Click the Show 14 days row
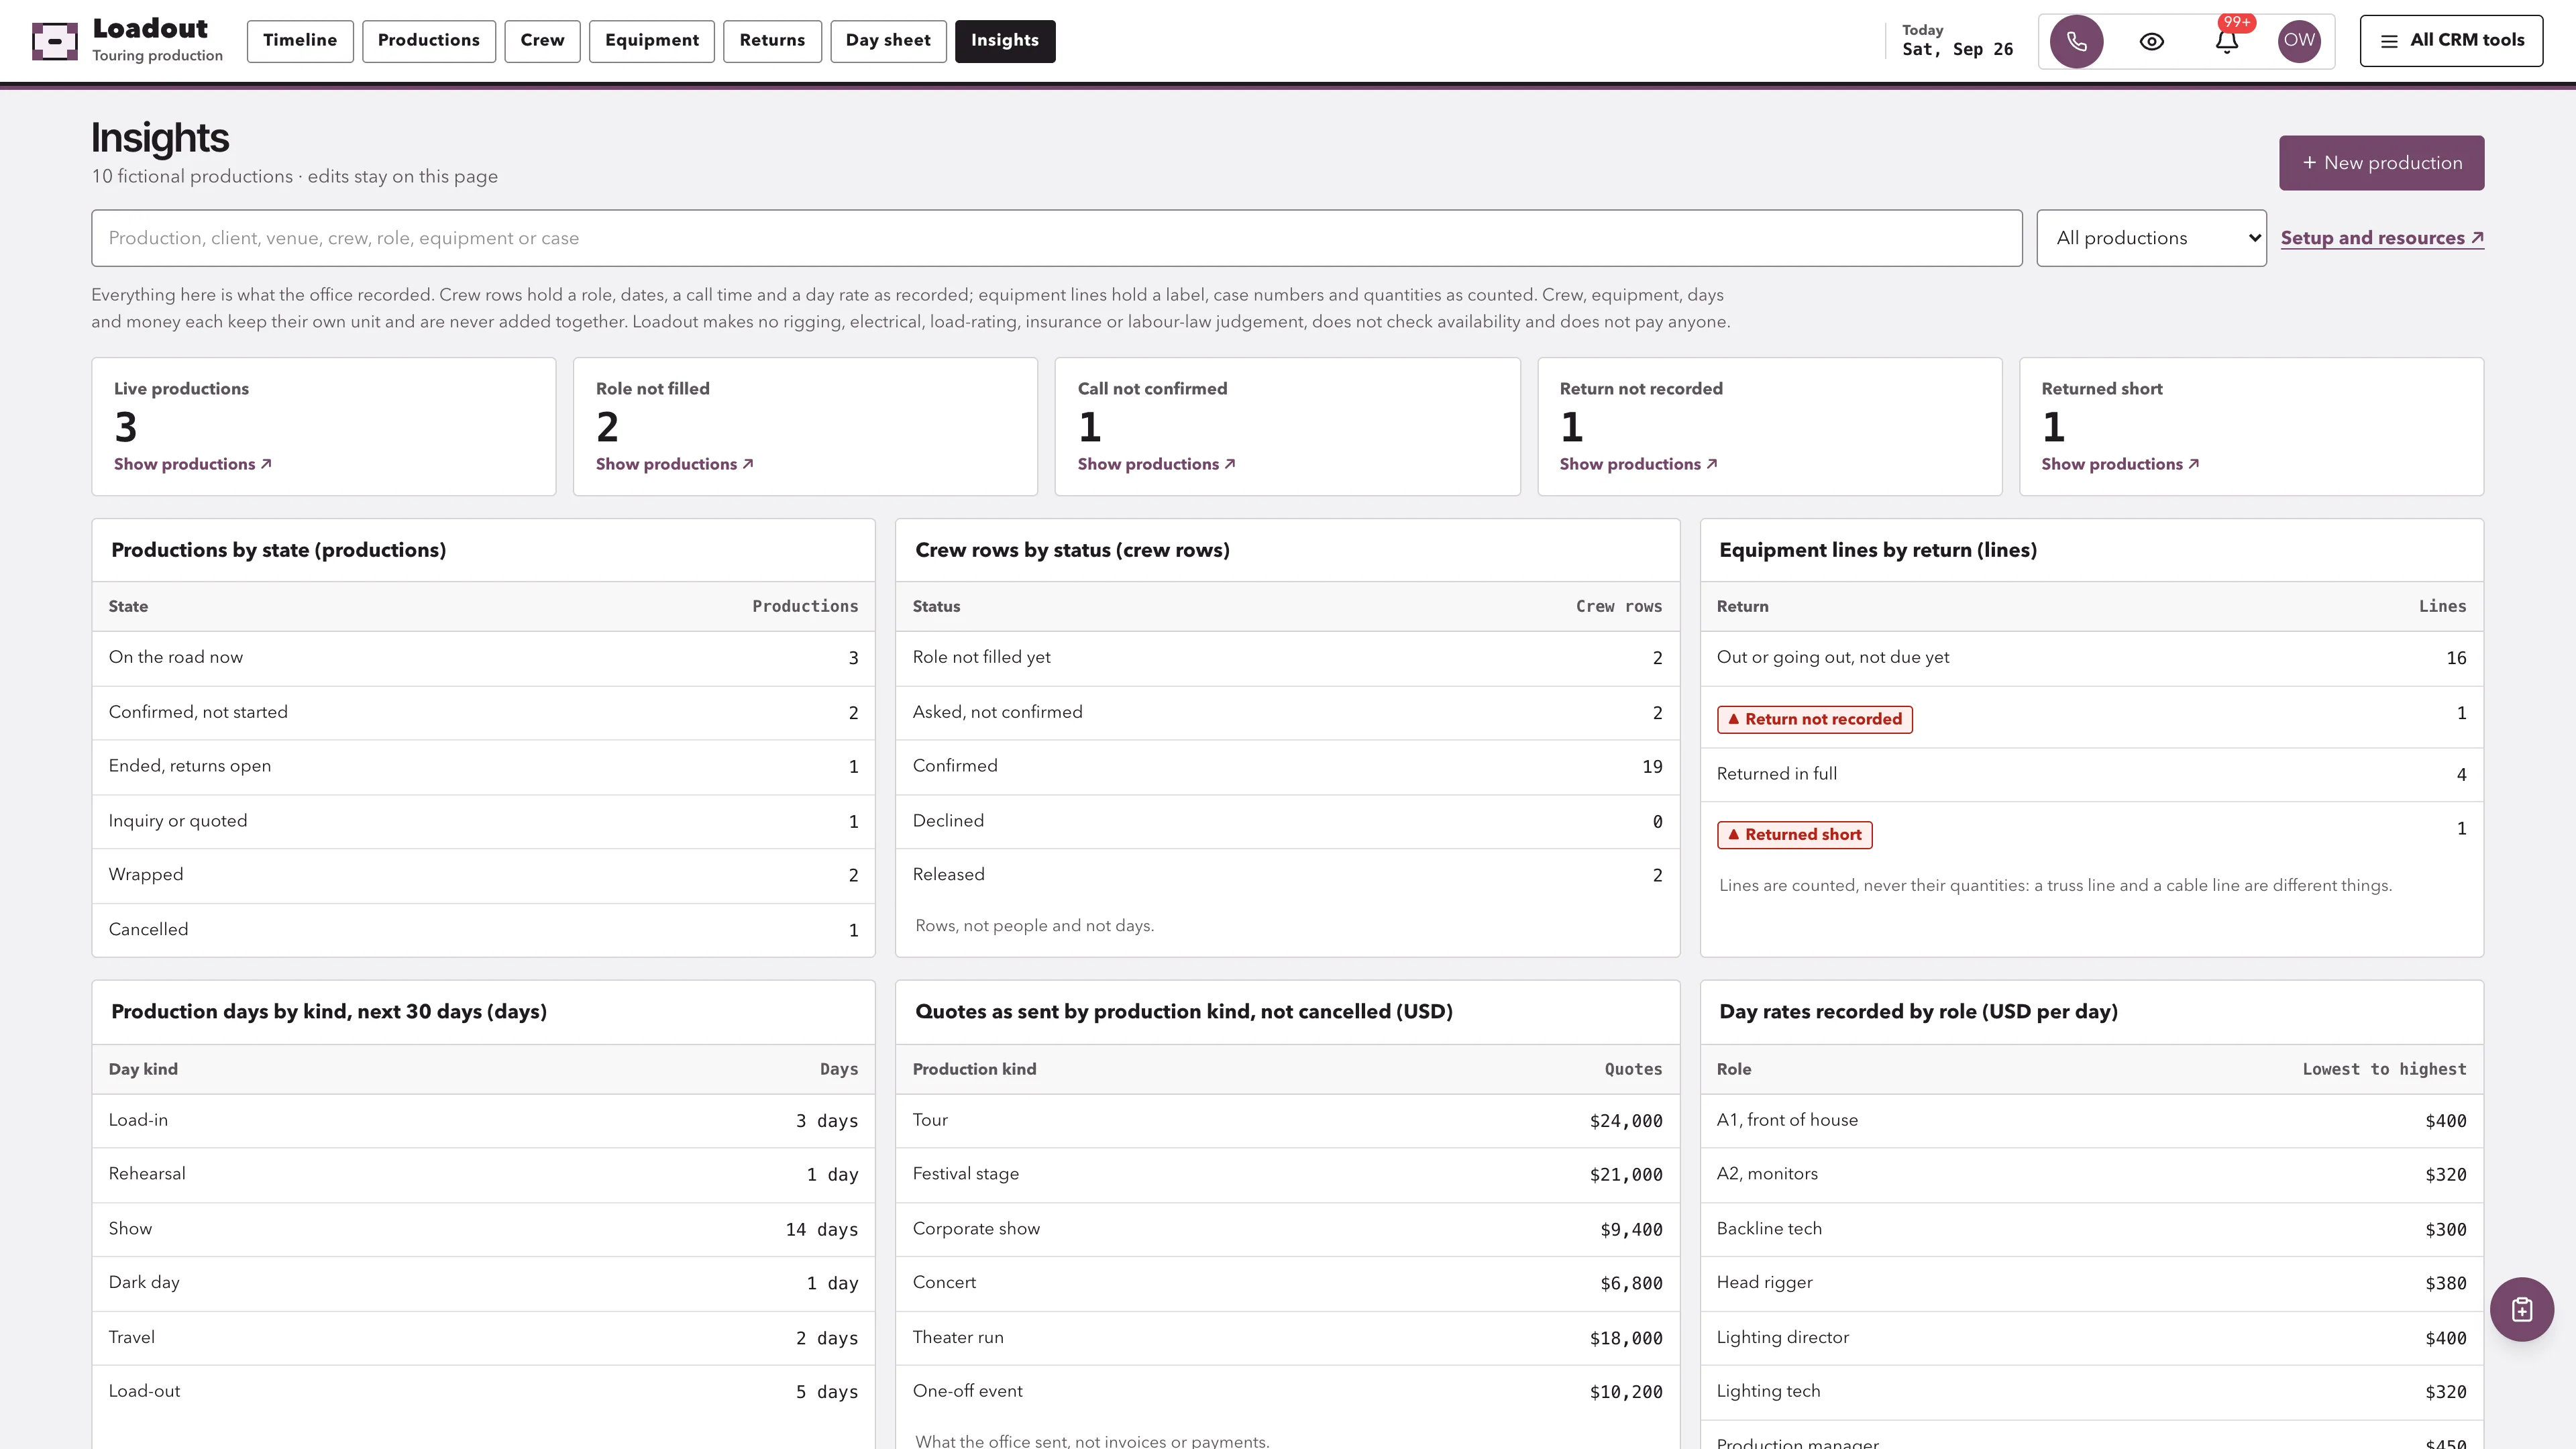The width and height of the screenshot is (2576, 1449). point(483,1229)
